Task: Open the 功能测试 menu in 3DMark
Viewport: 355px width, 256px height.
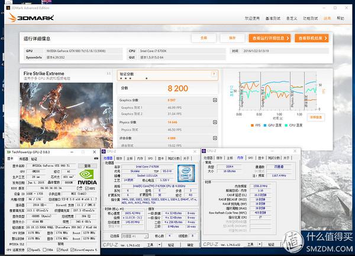Action: coord(311,18)
